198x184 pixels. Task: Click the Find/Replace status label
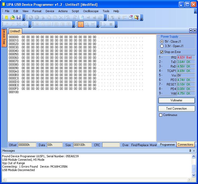pyautogui.click(x=140, y=145)
